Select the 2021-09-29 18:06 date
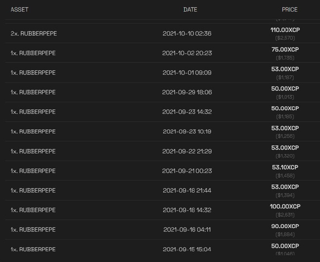Screen dimensions: 320x262 (187, 92)
